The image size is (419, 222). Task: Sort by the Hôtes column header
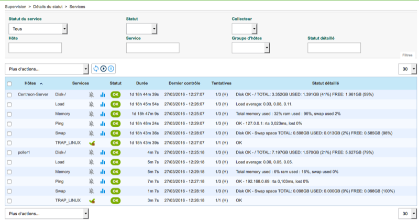(x=30, y=83)
